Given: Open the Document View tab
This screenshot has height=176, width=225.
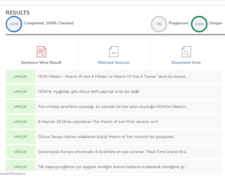Looking at the screenshot, I should pyautogui.click(x=186, y=62).
